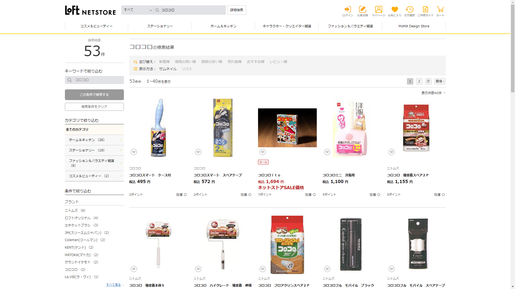Click the page scrollbar thumb
The height and width of the screenshot is (289, 515).
pyautogui.click(x=513, y=48)
